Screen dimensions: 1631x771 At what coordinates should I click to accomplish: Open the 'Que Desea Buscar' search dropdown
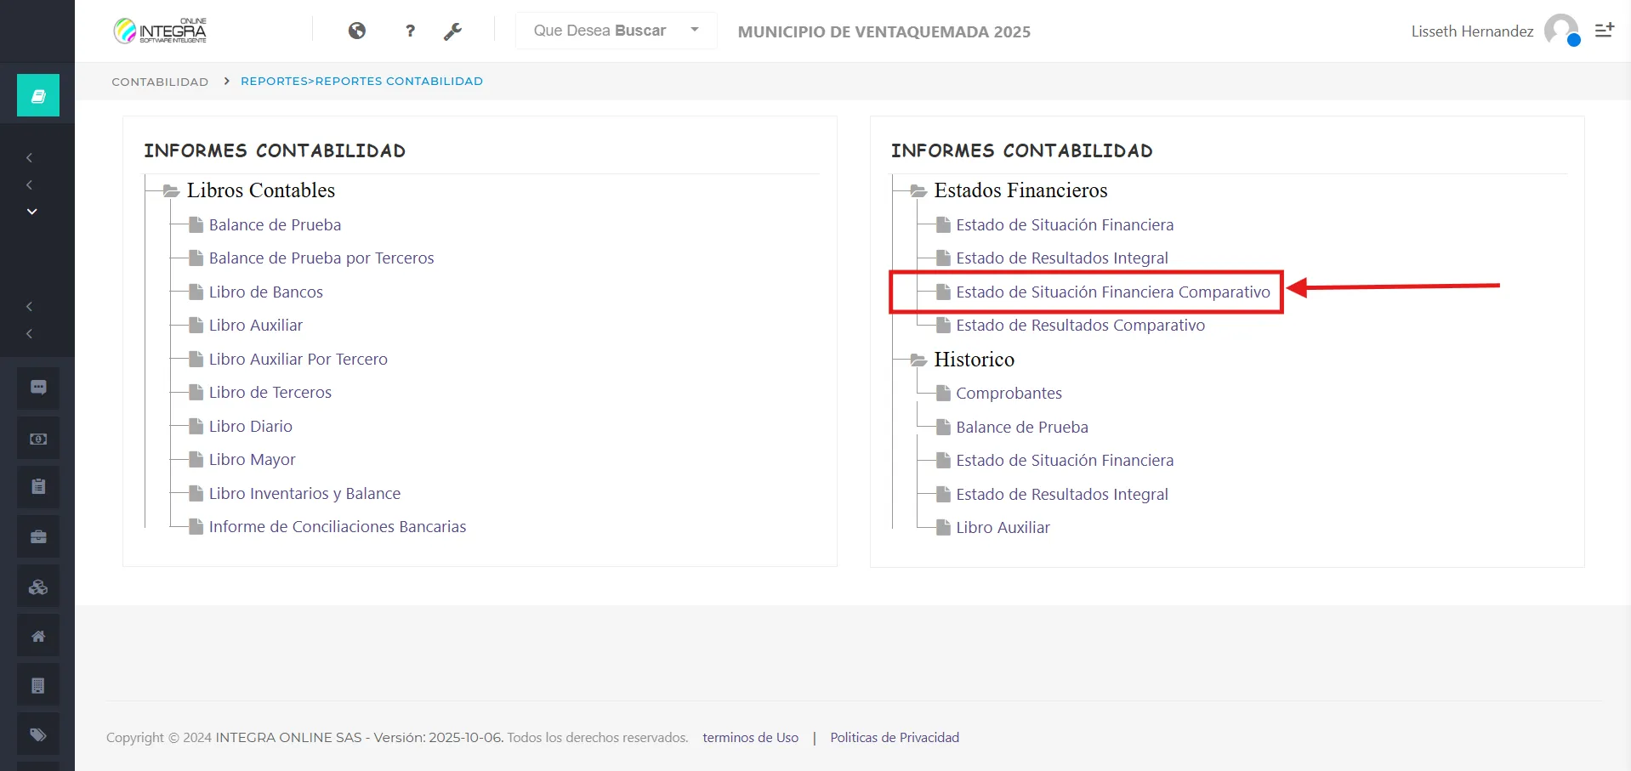coord(616,31)
